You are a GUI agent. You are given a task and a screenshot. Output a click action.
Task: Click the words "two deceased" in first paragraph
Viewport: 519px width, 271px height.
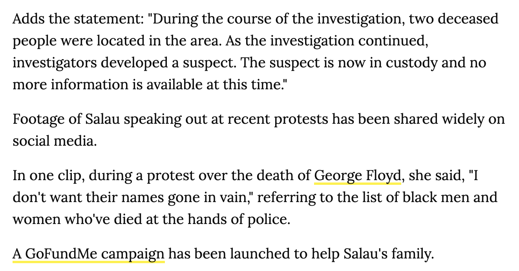pyautogui.click(x=453, y=18)
